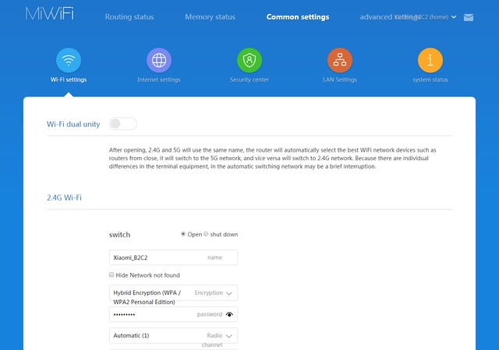Open the Wi-Fi settings icon
This screenshot has width=499, height=350.
coord(69,61)
